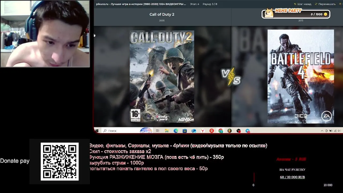Viewport: 343px width, 193px height.
Task: Click the donation goal progress bar
Action: pos(292,177)
